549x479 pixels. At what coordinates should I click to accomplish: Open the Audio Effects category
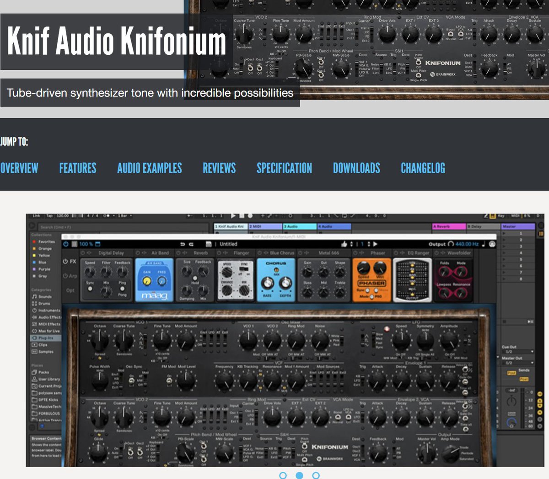pyautogui.click(x=46, y=317)
